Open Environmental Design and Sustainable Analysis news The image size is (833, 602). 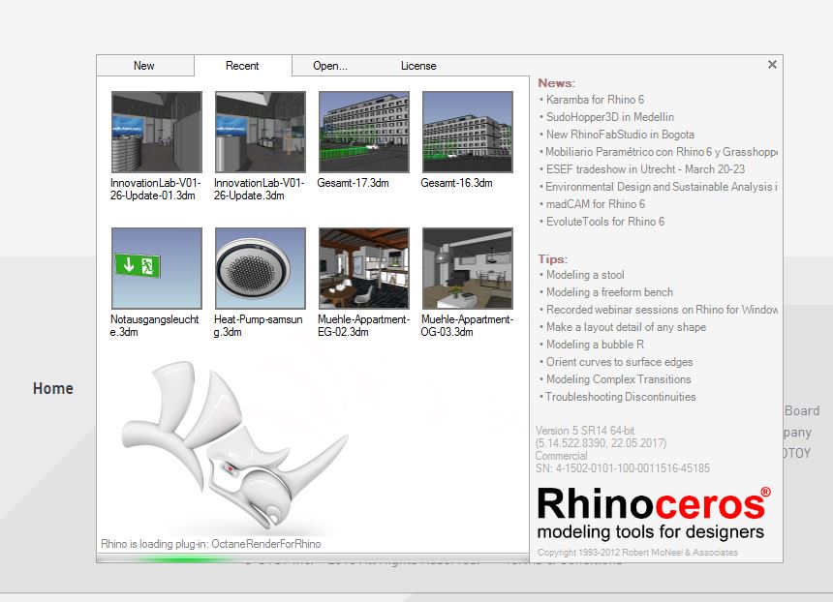click(662, 187)
